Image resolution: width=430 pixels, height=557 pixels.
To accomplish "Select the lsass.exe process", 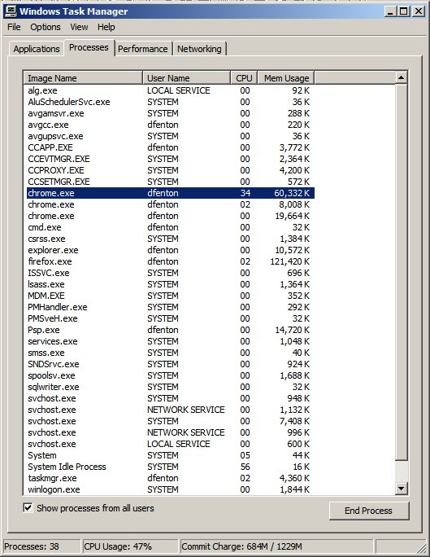I will 171,284.
